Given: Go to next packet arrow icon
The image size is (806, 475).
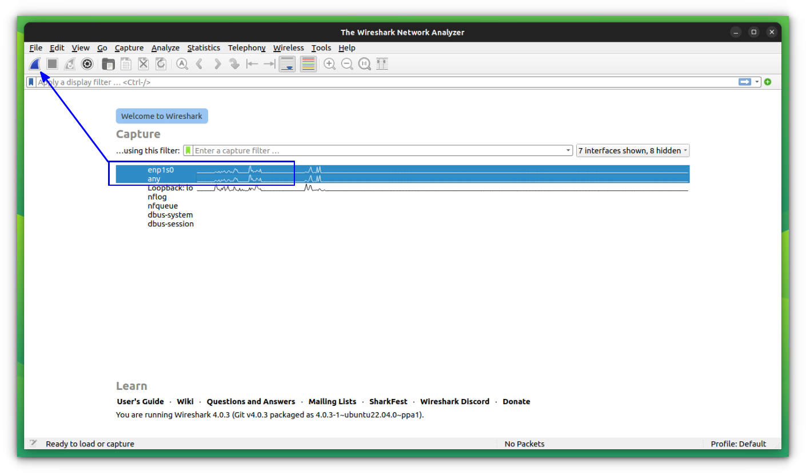Looking at the screenshot, I should 217,64.
